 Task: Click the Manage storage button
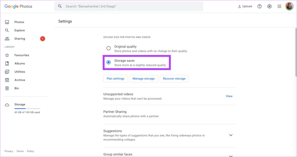click(x=144, y=78)
